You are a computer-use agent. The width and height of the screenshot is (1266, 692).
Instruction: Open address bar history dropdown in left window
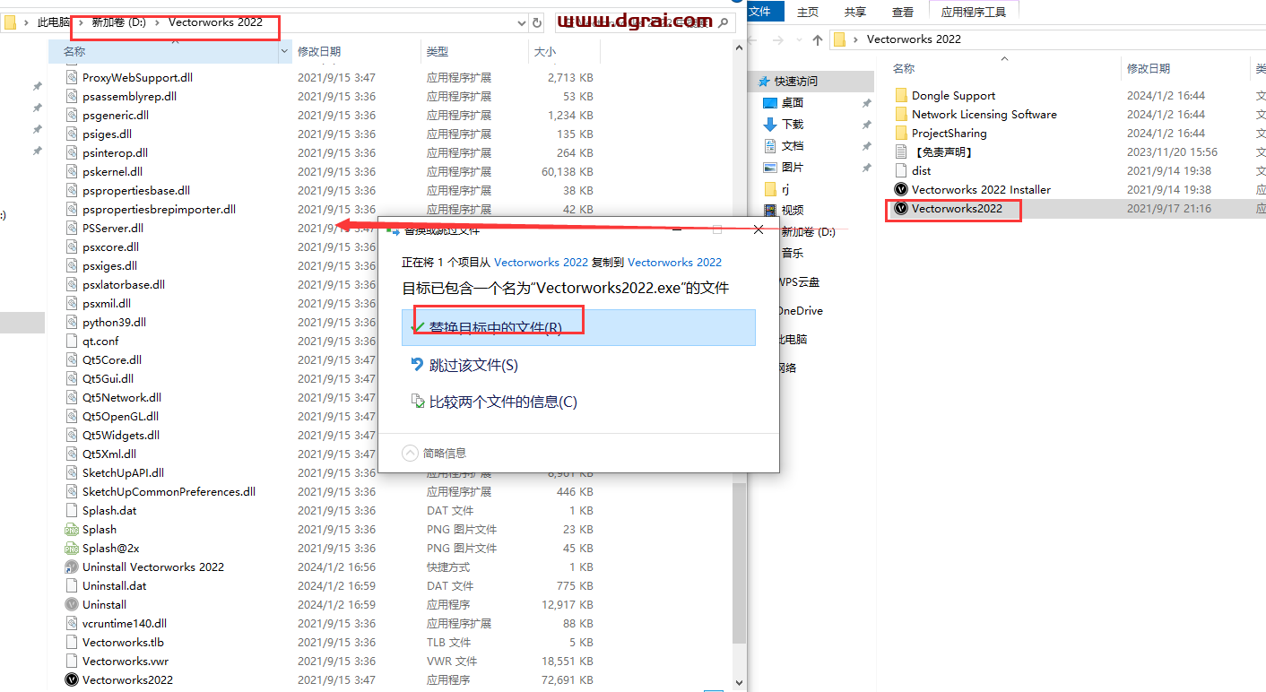pos(520,22)
